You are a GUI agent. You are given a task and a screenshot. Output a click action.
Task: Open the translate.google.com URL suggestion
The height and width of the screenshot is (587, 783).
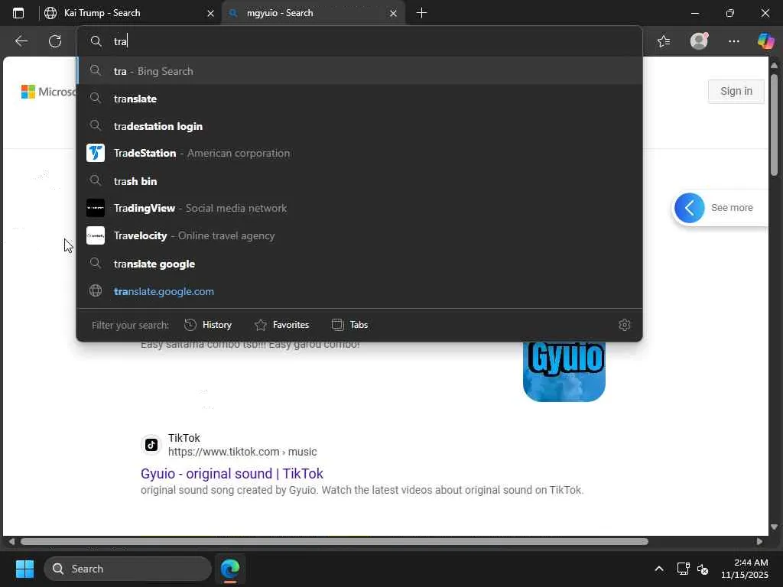359,291
